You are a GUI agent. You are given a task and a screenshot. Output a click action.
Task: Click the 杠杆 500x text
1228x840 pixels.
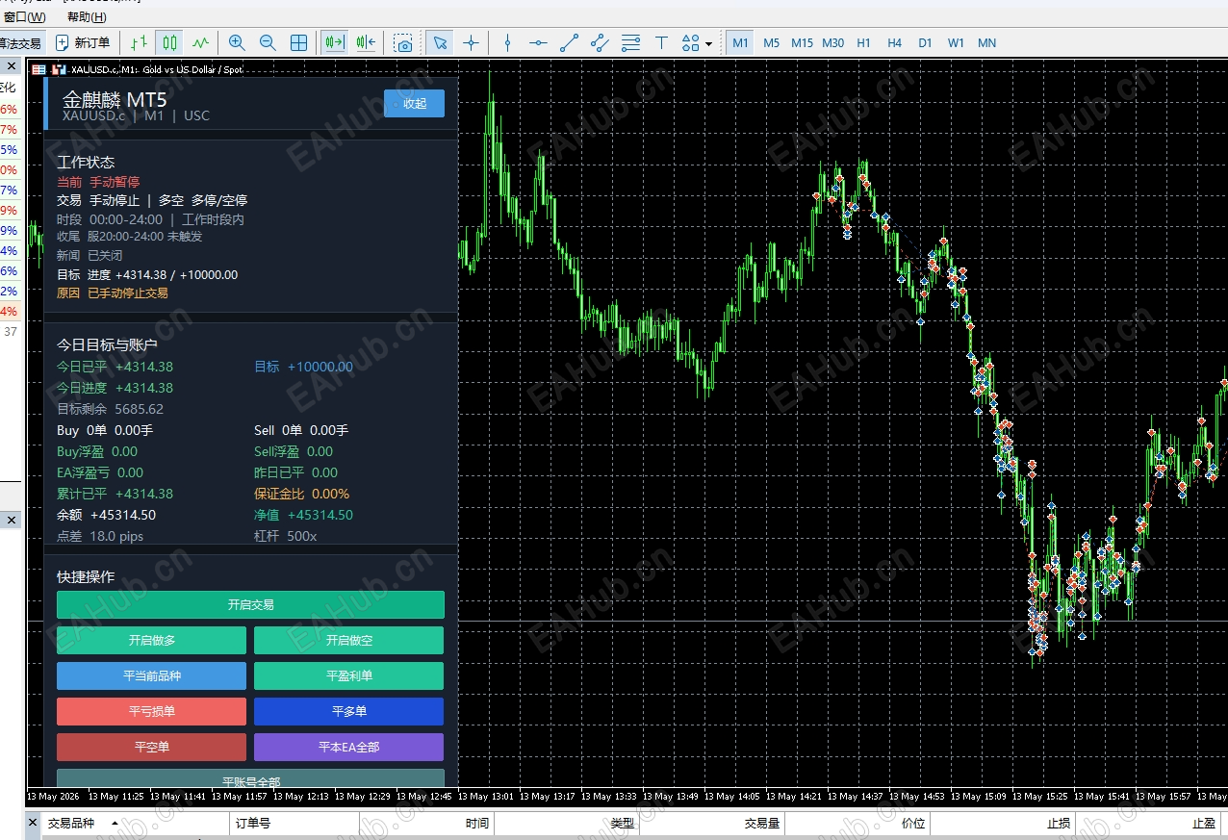coord(285,536)
